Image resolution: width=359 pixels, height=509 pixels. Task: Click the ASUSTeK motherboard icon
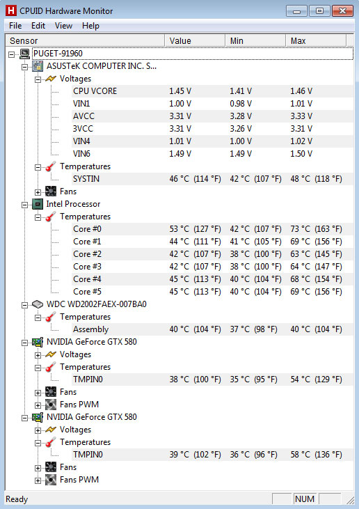38,66
